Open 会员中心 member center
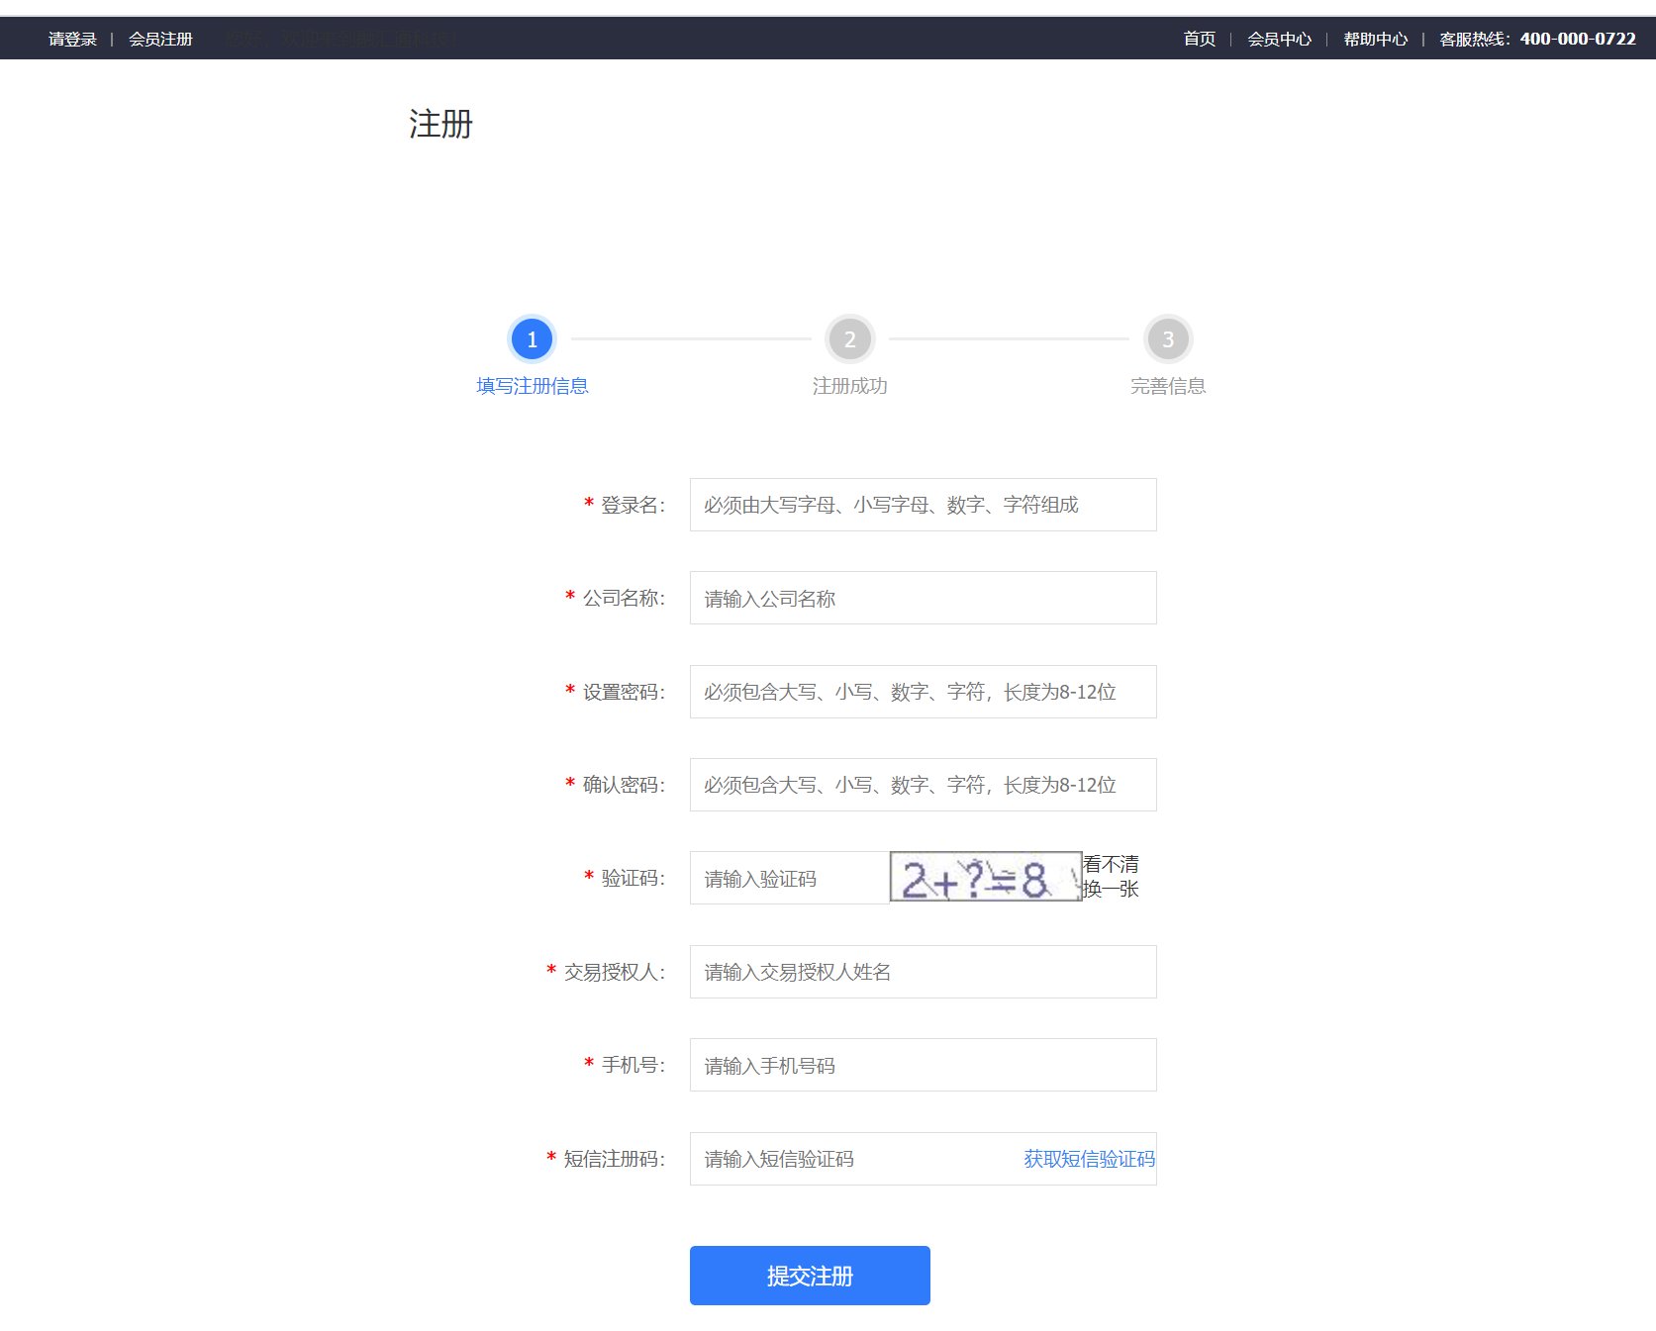Image resolution: width=1656 pixels, height=1331 pixels. point(1279,40)
